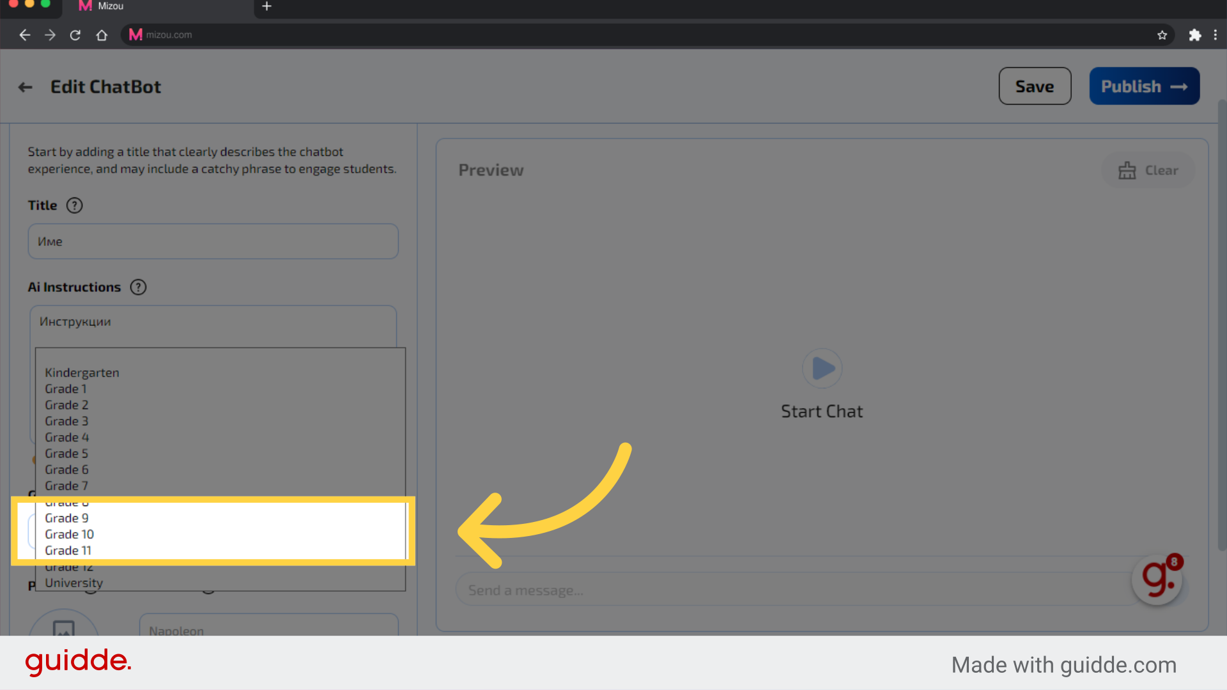The image size is (1227, 690).
Task: Click the Title field help icon
Action: pyautogui.click(x=75, y=204)
